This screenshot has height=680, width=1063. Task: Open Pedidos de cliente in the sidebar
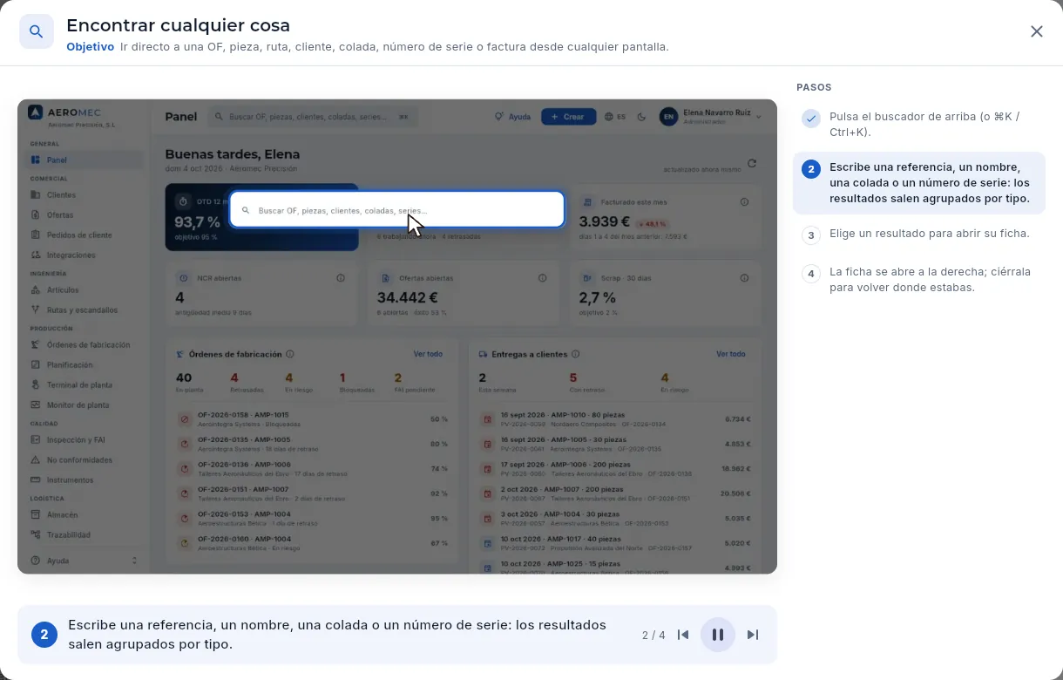pyautogui.click(x=85, y=235)
